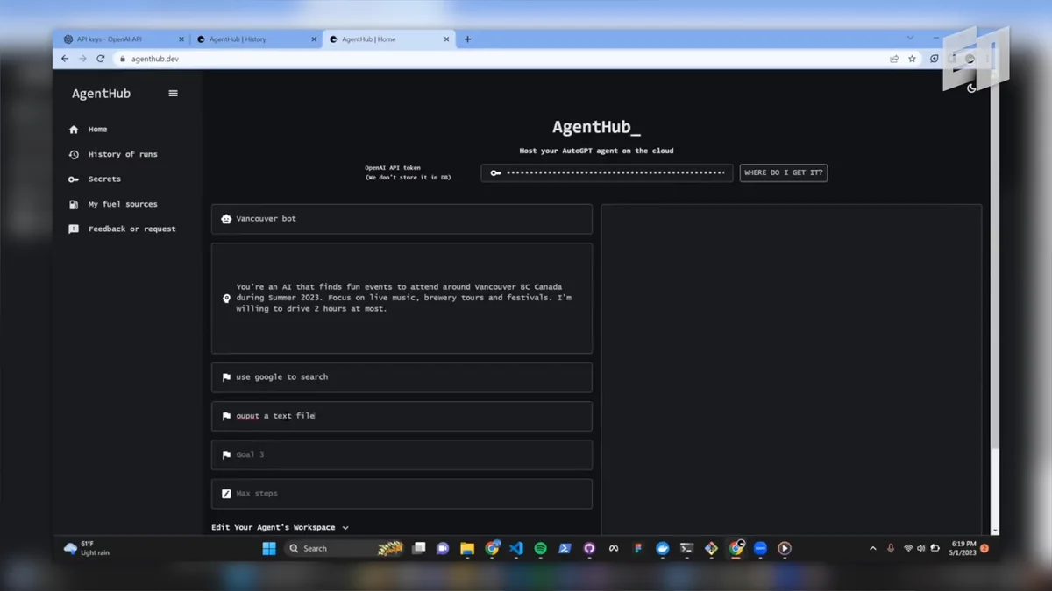Click the empty Goal 3 field
Screen dimensions: 1052x591
pos(402,455)
